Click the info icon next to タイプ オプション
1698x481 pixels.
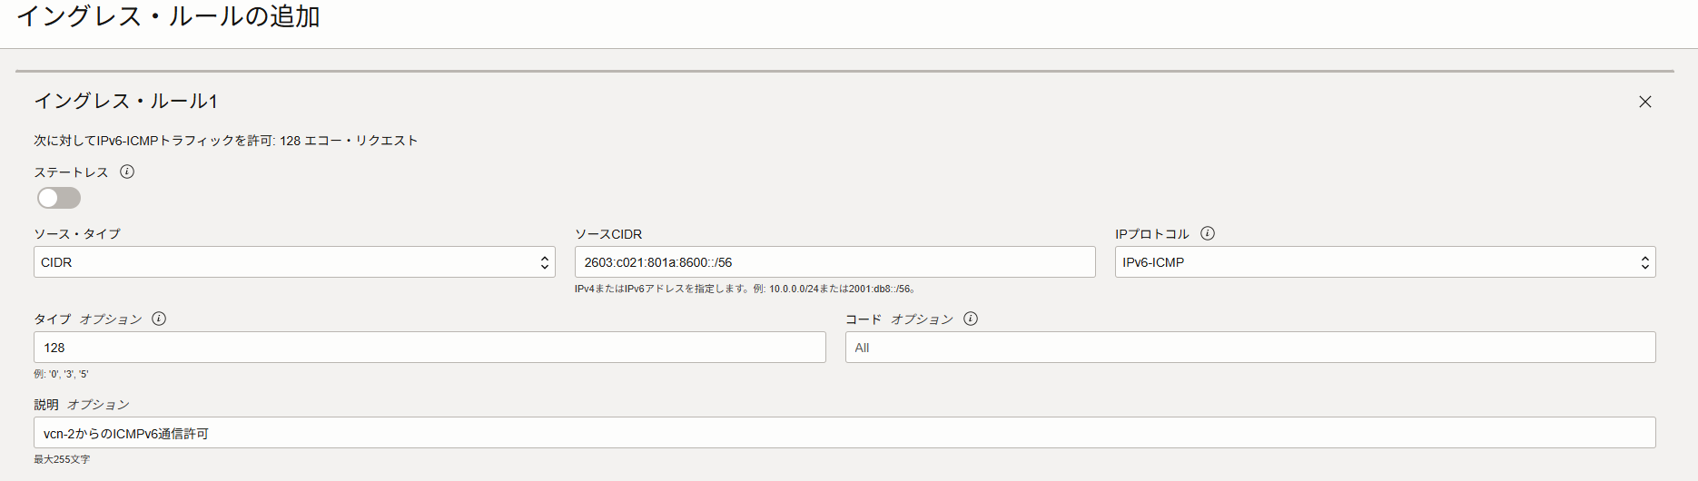coord(159,319)
